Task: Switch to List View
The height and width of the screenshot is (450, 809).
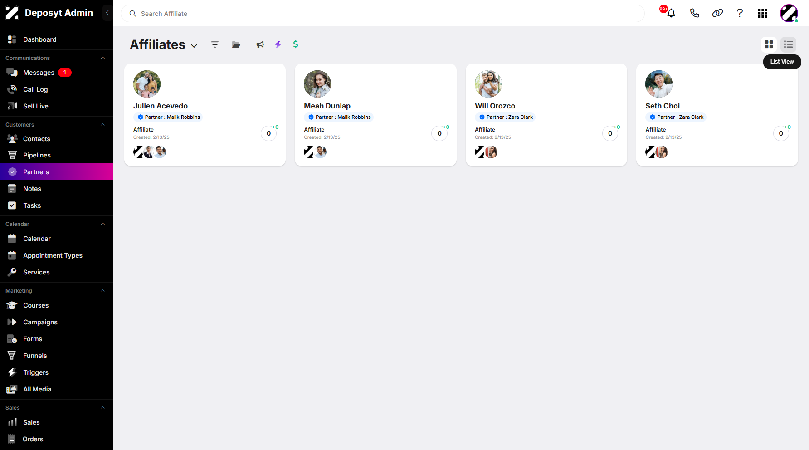Action: click(789, 44)
